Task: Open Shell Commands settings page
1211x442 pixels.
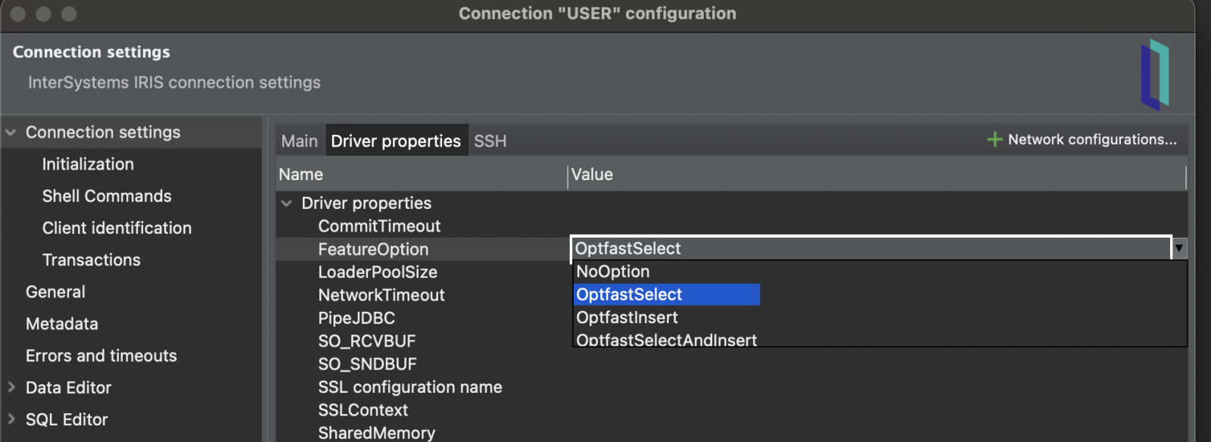Action: click(107, 196)
